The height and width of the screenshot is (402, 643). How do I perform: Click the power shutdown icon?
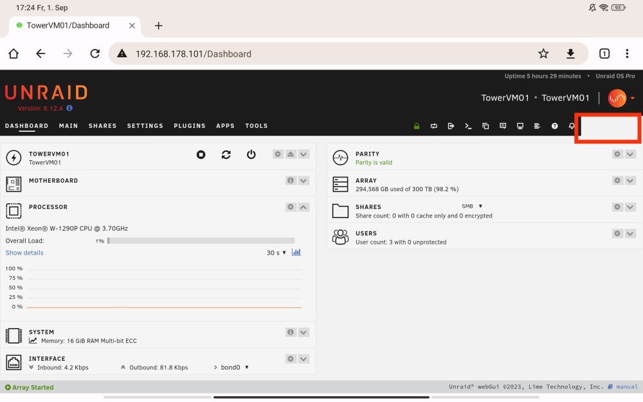[x=251, y=154]
